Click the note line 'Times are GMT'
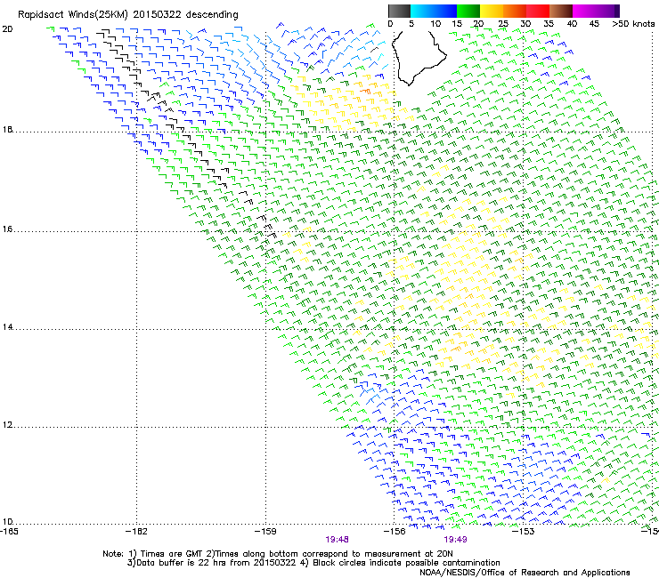The width and height of the screenshot is (659, 578). (x=172, y=554)
